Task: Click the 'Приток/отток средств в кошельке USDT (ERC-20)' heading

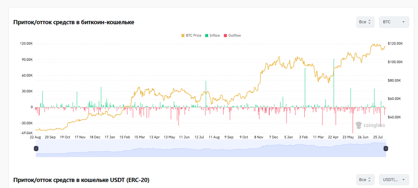Action: (82, 180)
